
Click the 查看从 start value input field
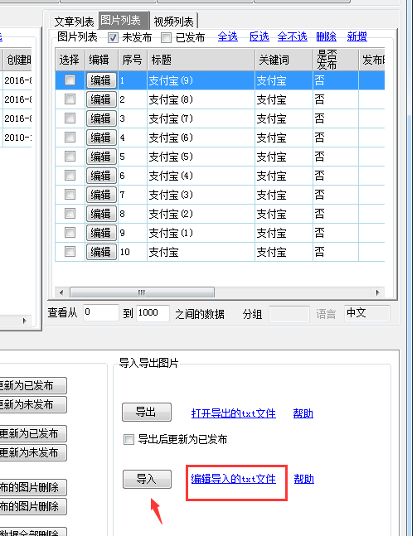100,312
